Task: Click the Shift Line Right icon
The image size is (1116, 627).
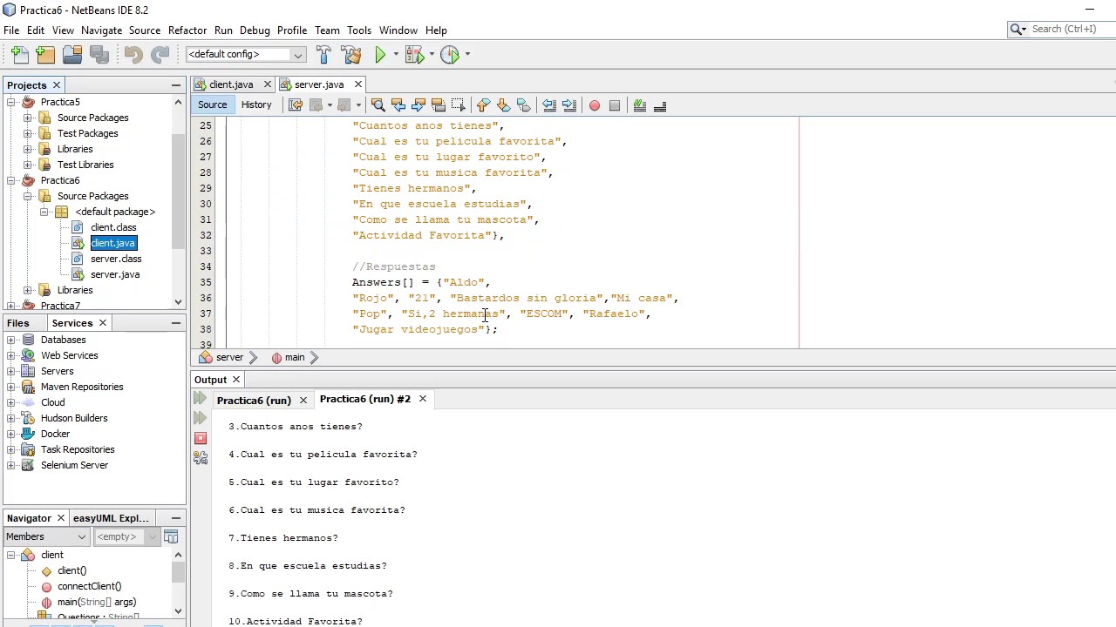Action: coord(569,105)
